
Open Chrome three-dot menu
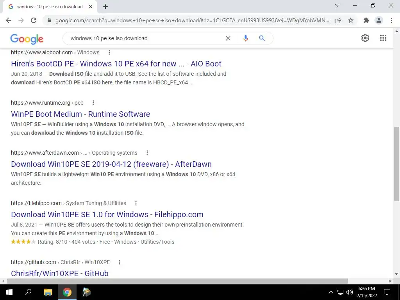[391, 20]
